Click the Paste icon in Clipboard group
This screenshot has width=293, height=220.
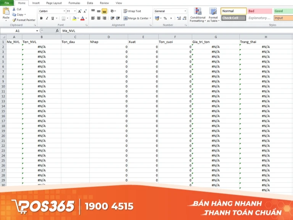[6, 11]
